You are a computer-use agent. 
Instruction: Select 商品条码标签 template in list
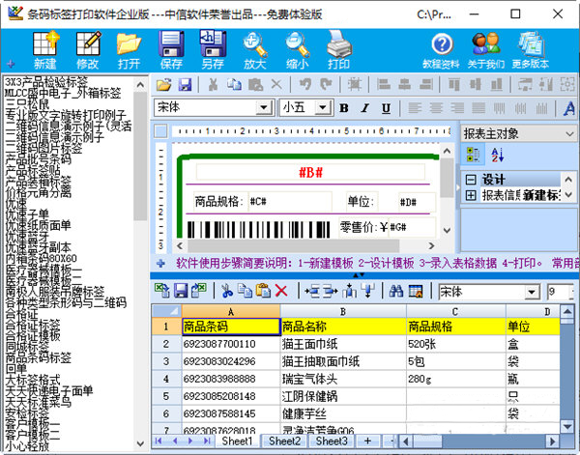(x=39, y=357)
